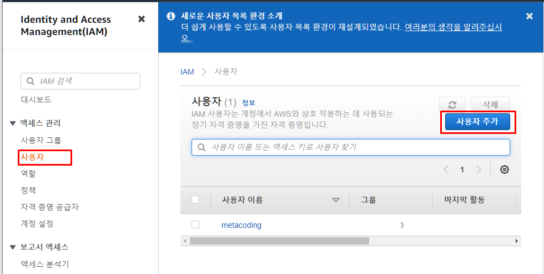The width and height of the screenshot is (544, 274).
Task: Collapse the 액세스 관리 section
Action: click(x=13, y=123)
